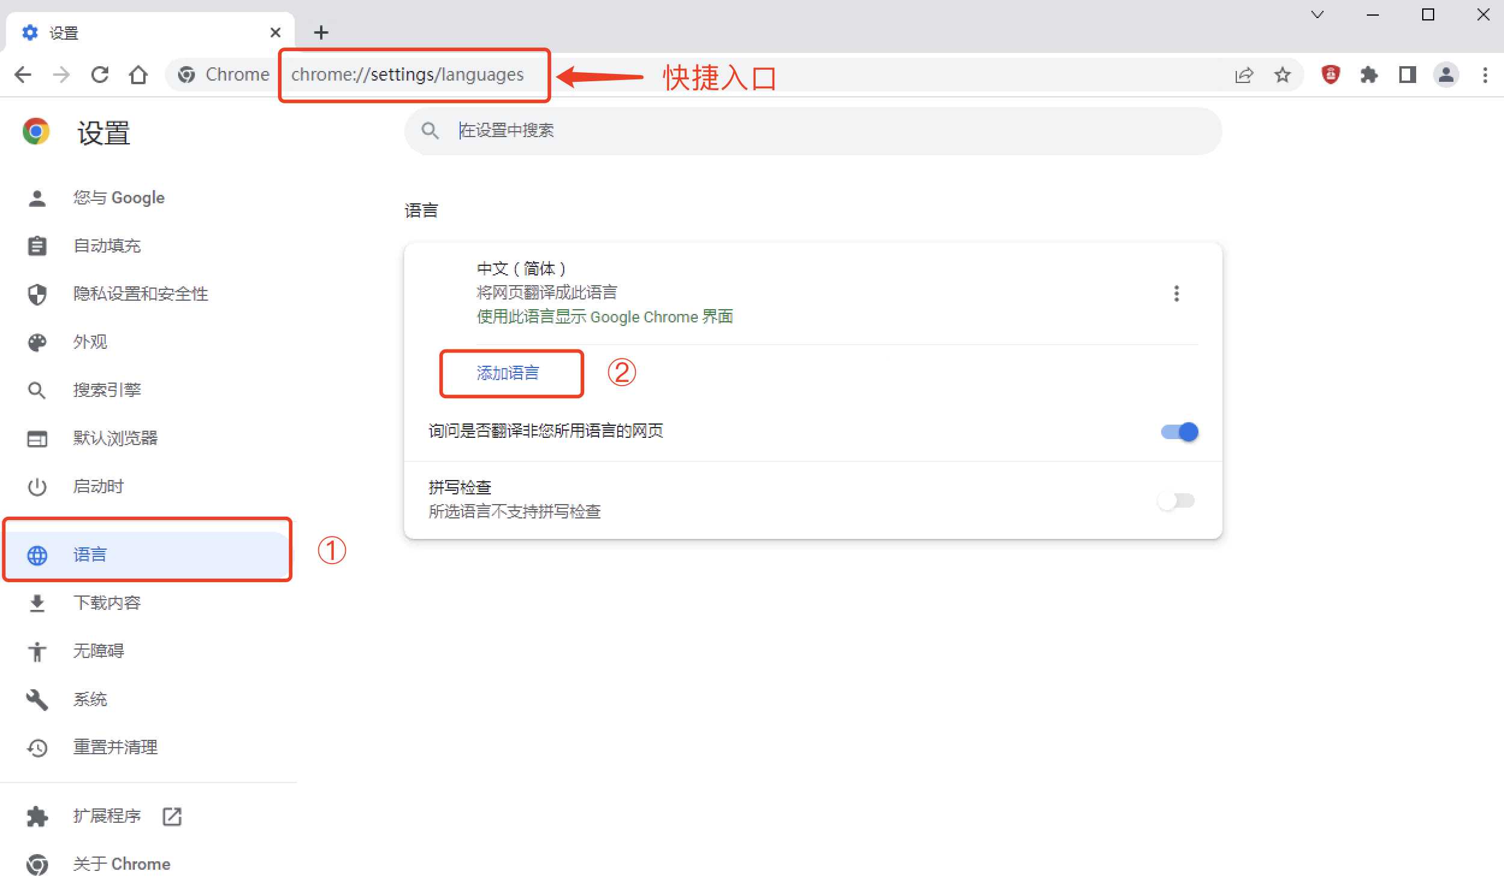Open Chrome's three-dot menu

pos(1485,74)
